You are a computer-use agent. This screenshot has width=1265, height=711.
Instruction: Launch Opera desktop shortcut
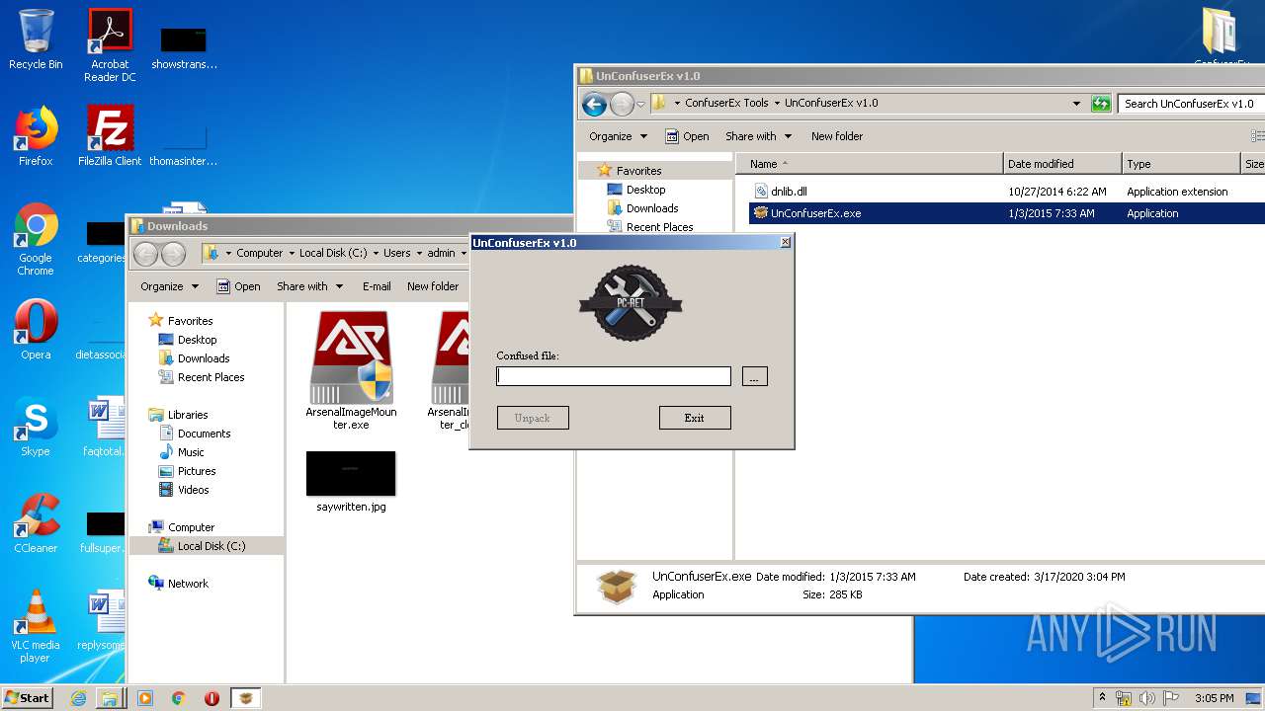[36, 330]
